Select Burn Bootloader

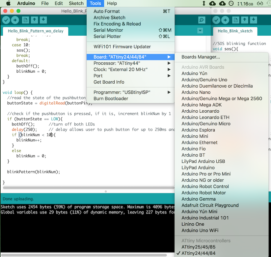tap(130, 98)
